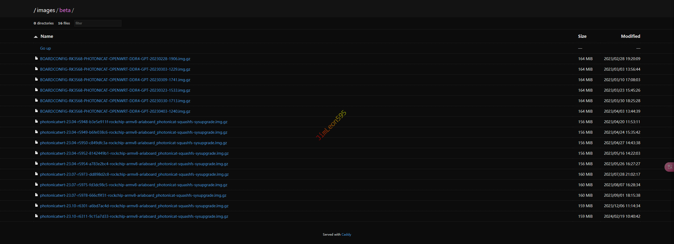This screenshot has width=674, height=244.
Task: Click file icon beside 20230228-1906 image
Action: 36,58
